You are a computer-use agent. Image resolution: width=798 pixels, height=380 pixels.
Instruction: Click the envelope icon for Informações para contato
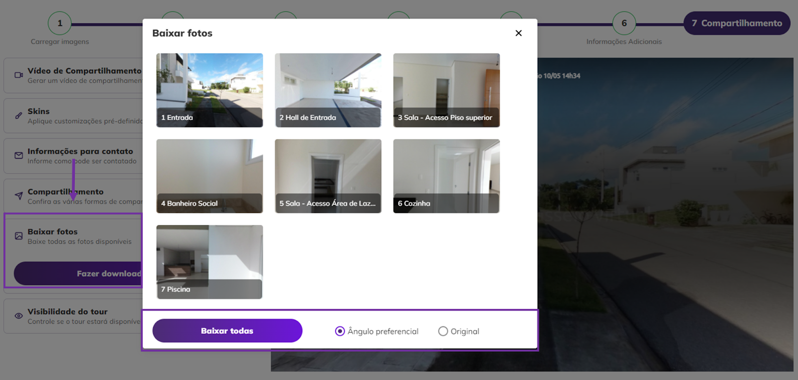click(18, 156)
